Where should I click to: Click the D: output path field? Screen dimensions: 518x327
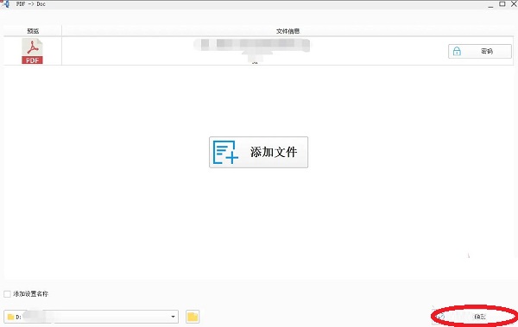coord(91,317)
